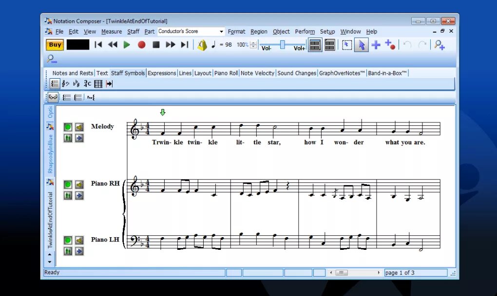Viewport: 497px width, 296px height.
Task: Click Piano LH staff instrument people icon
Action: pyautogui.click(x=68, y=251)
